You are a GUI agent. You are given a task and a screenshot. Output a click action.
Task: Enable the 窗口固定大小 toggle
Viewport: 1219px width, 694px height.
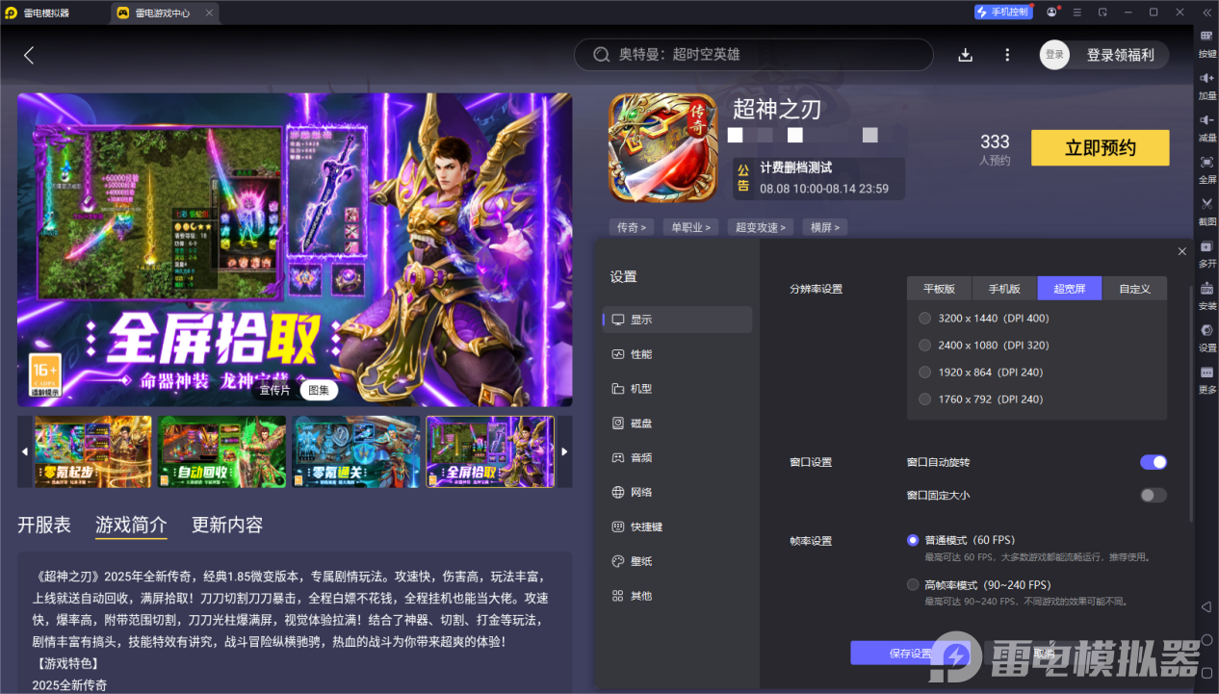pyautogui.click(x=1153, y=495)
